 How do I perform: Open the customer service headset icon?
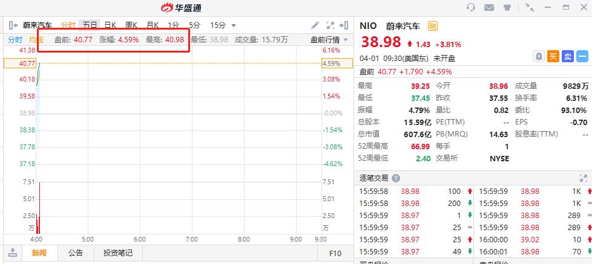coord(471,7)
